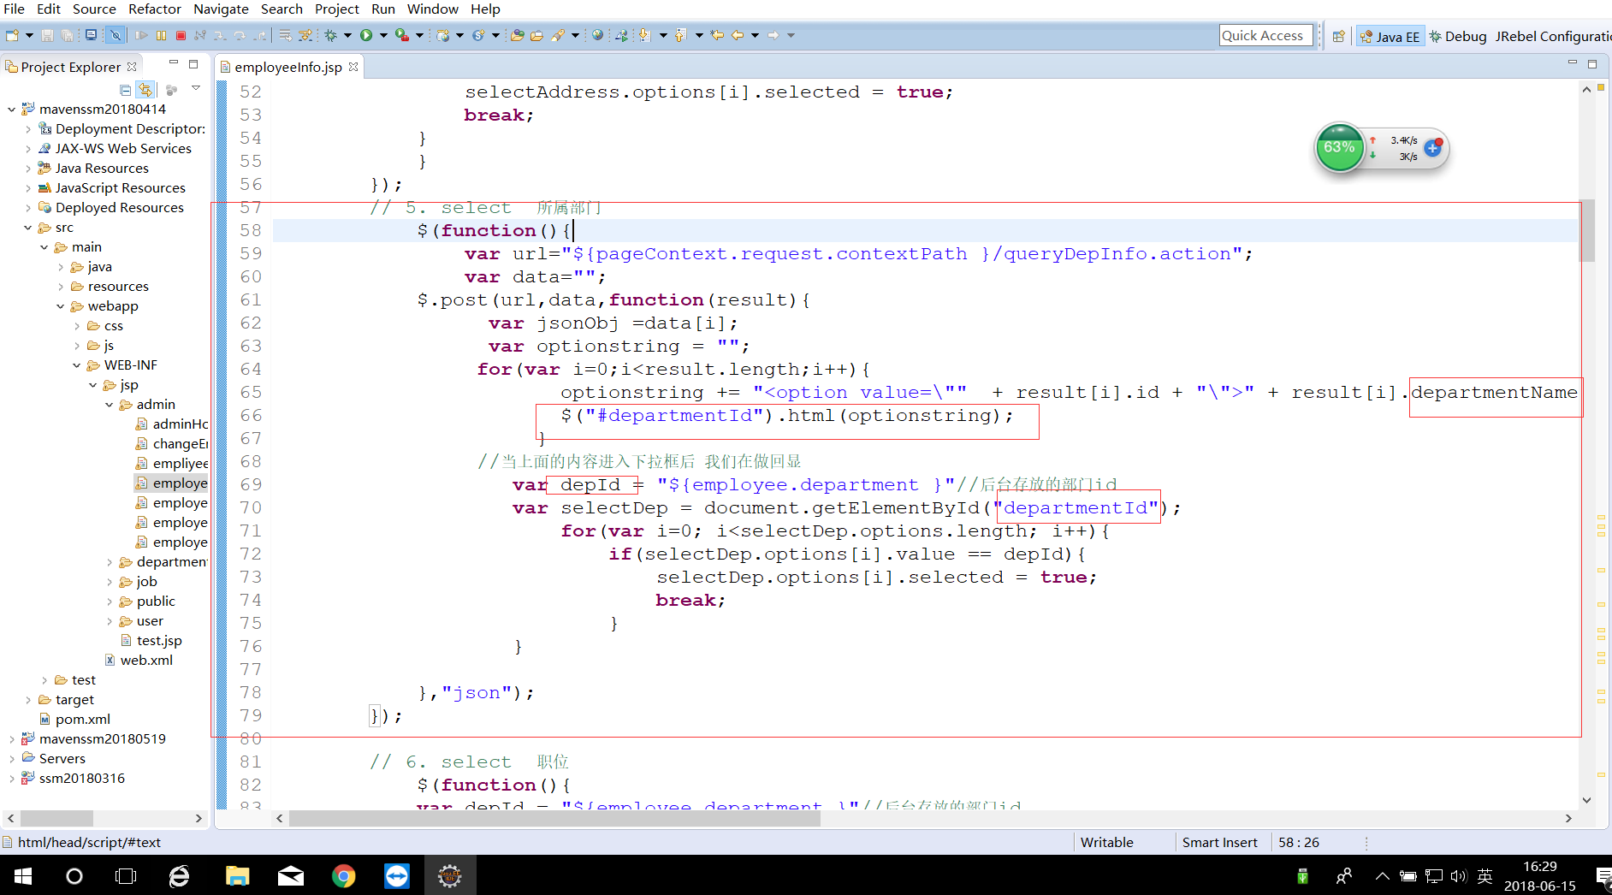The width and height of the screenshot is (1612, 895).
Task: Click the Suspend (pause) debug icon
Action: click(x=161, y=35)
